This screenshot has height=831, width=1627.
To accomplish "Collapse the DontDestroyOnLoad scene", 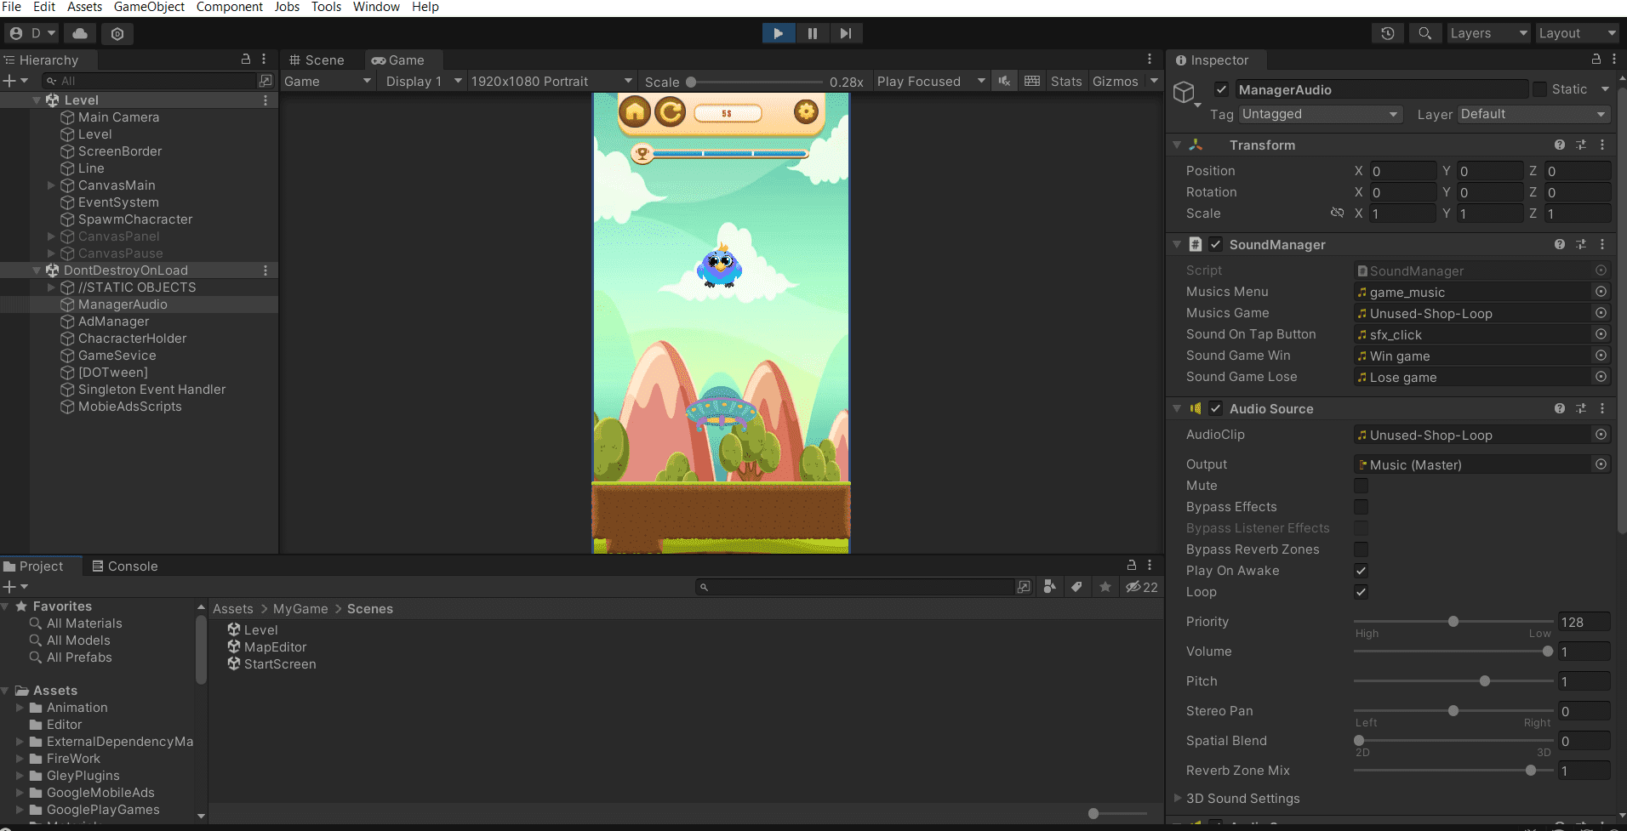I will point(37,270).
